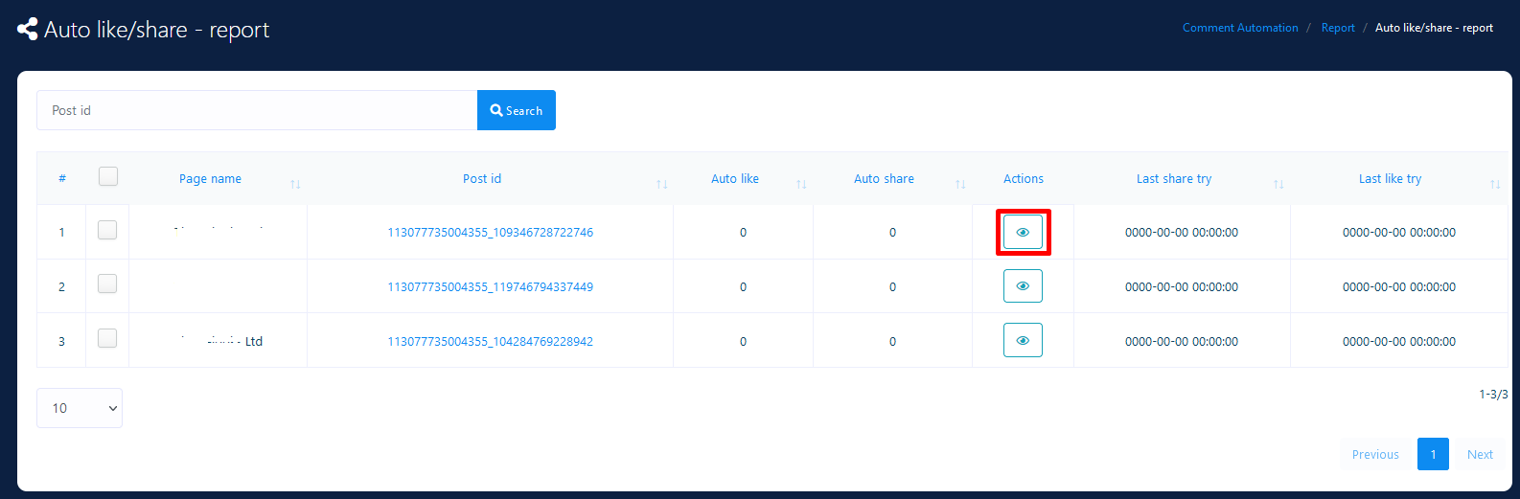
Task: Focus the Post id search field
Action: click(257, 110)
